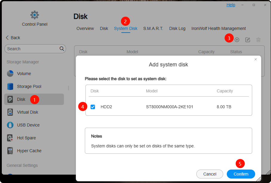Click the dialog's Model column header
This screenshot has width=271, height=183.
(x=151, y=91)
